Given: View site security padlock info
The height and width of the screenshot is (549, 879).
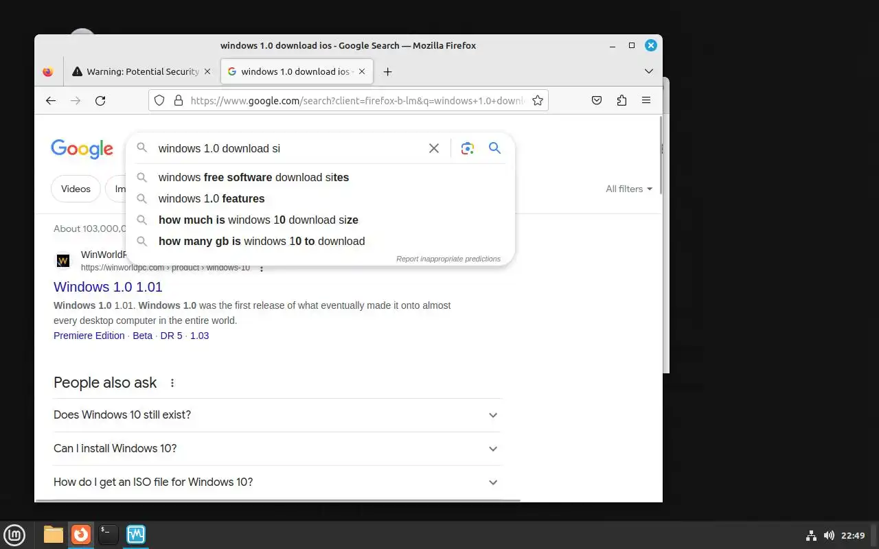Looking at the screenshot, I should [179, 100].
